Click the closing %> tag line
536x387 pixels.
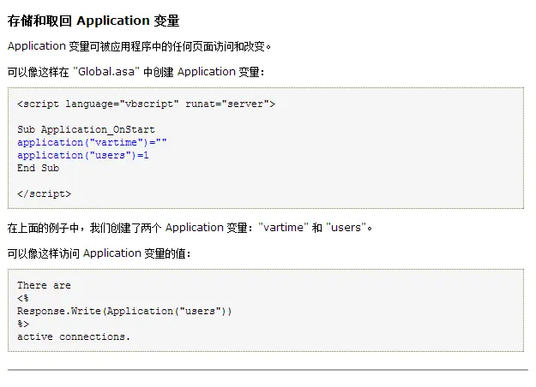23,324
